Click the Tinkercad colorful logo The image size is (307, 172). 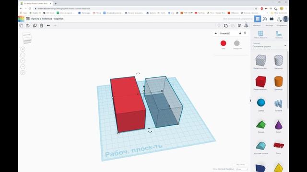pos(21,19)
